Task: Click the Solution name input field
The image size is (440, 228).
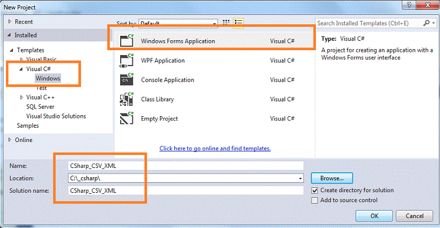Action: pos(185,191)
